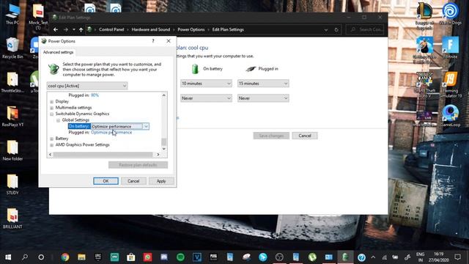The height and width of the screenshot is (264, 469).
Task: Select the Advanced settings tab
Action: click(x=58, y=52)
